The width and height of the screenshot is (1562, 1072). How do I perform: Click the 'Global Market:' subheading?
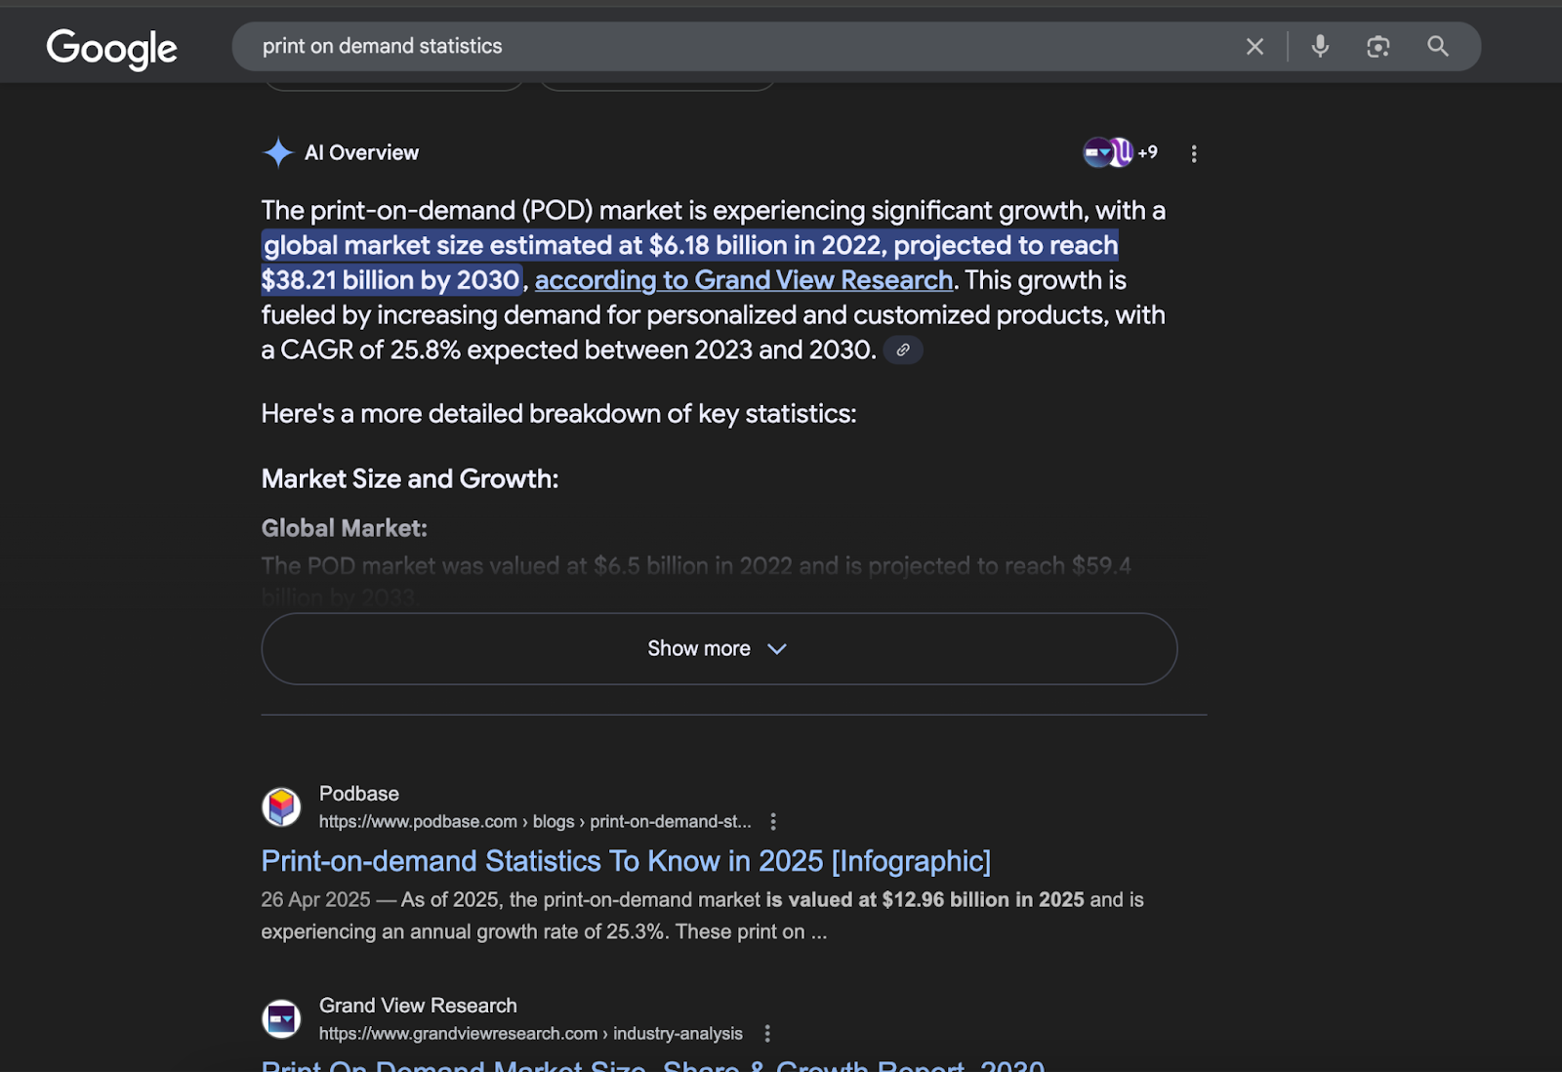(344, 528)
